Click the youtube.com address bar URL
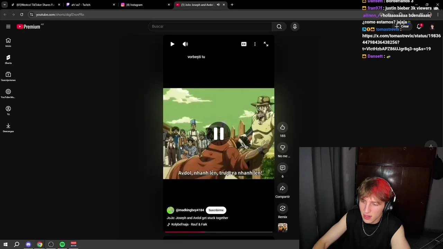443x249 pixels. [60, 15]
